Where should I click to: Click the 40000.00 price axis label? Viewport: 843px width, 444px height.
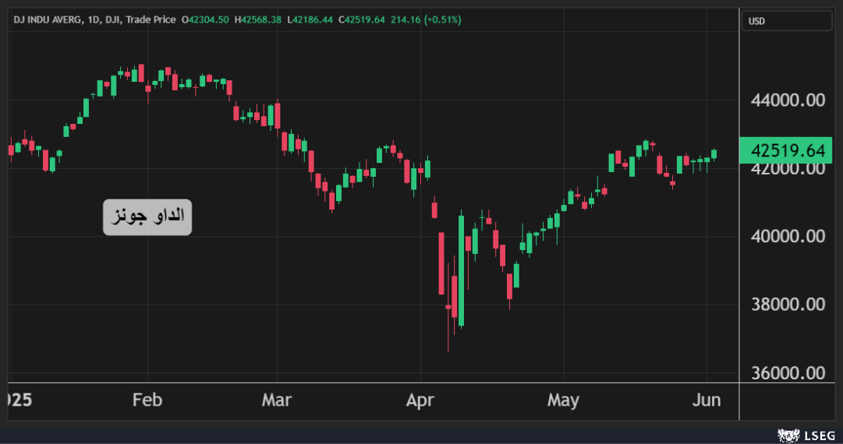click(x=788, y=236)
